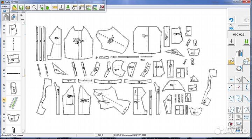This screenshot has width=252, height=139.
Task: Click the dashed lines and dots symbols icon
Action: point(239,117)
